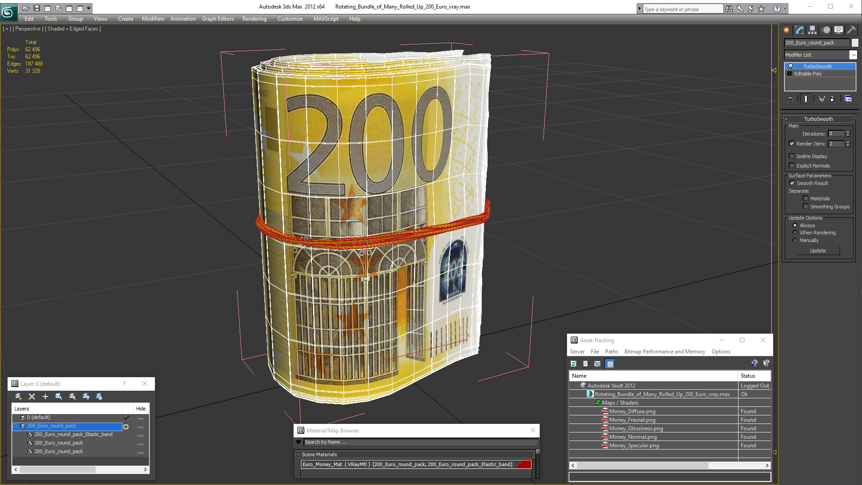This screenshot has width=862, height=485.
Task: Status log icon in Asset Tracking toolbar
Action: point(585,364)
